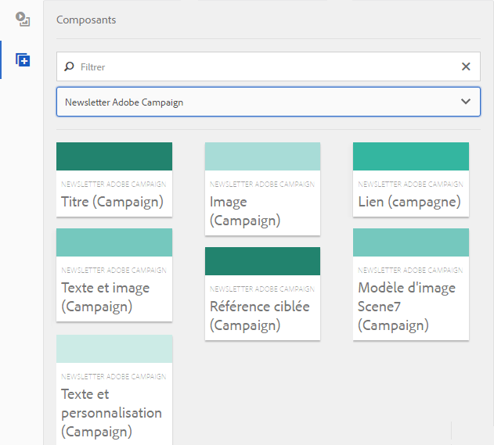The image size is (494, 445).
Task: Clear the filter with X icon
Action: [x=466, y=66]
